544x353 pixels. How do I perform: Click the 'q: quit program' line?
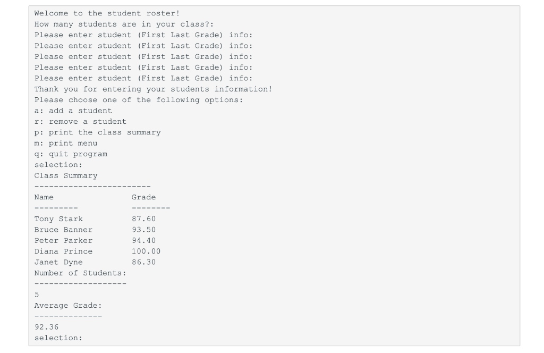pyautogui.click(x=71, y=154)
